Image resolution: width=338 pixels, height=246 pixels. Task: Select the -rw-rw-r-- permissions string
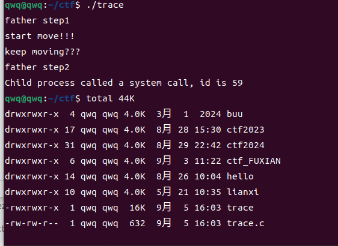[x=32, y=223]
